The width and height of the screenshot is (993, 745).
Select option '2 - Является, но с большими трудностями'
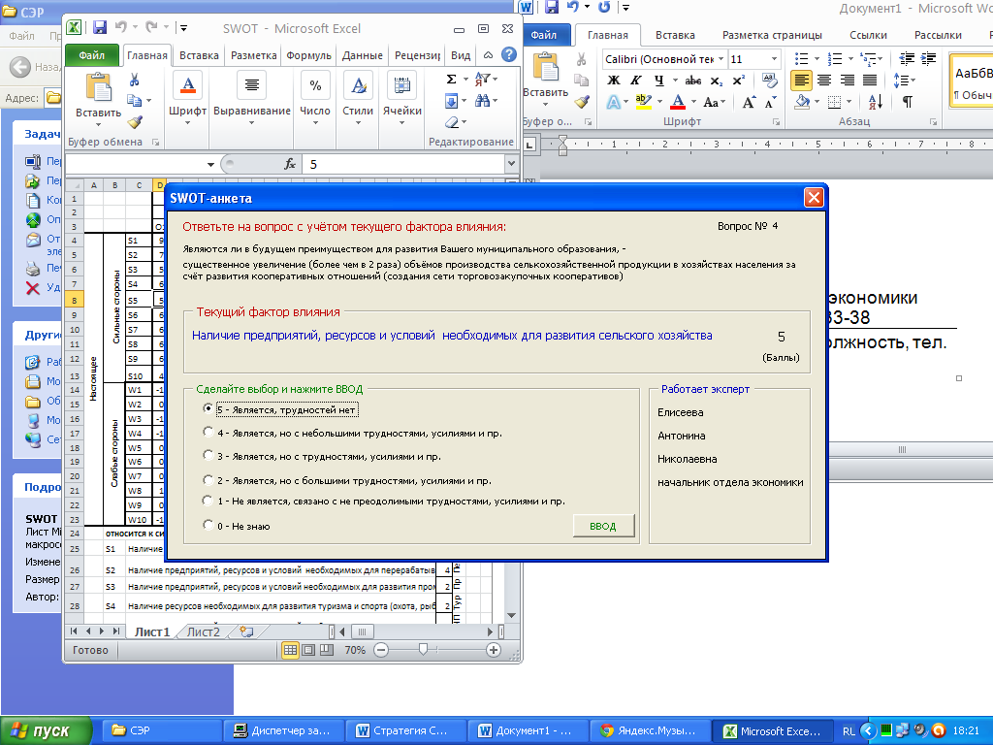click(208, 479)
